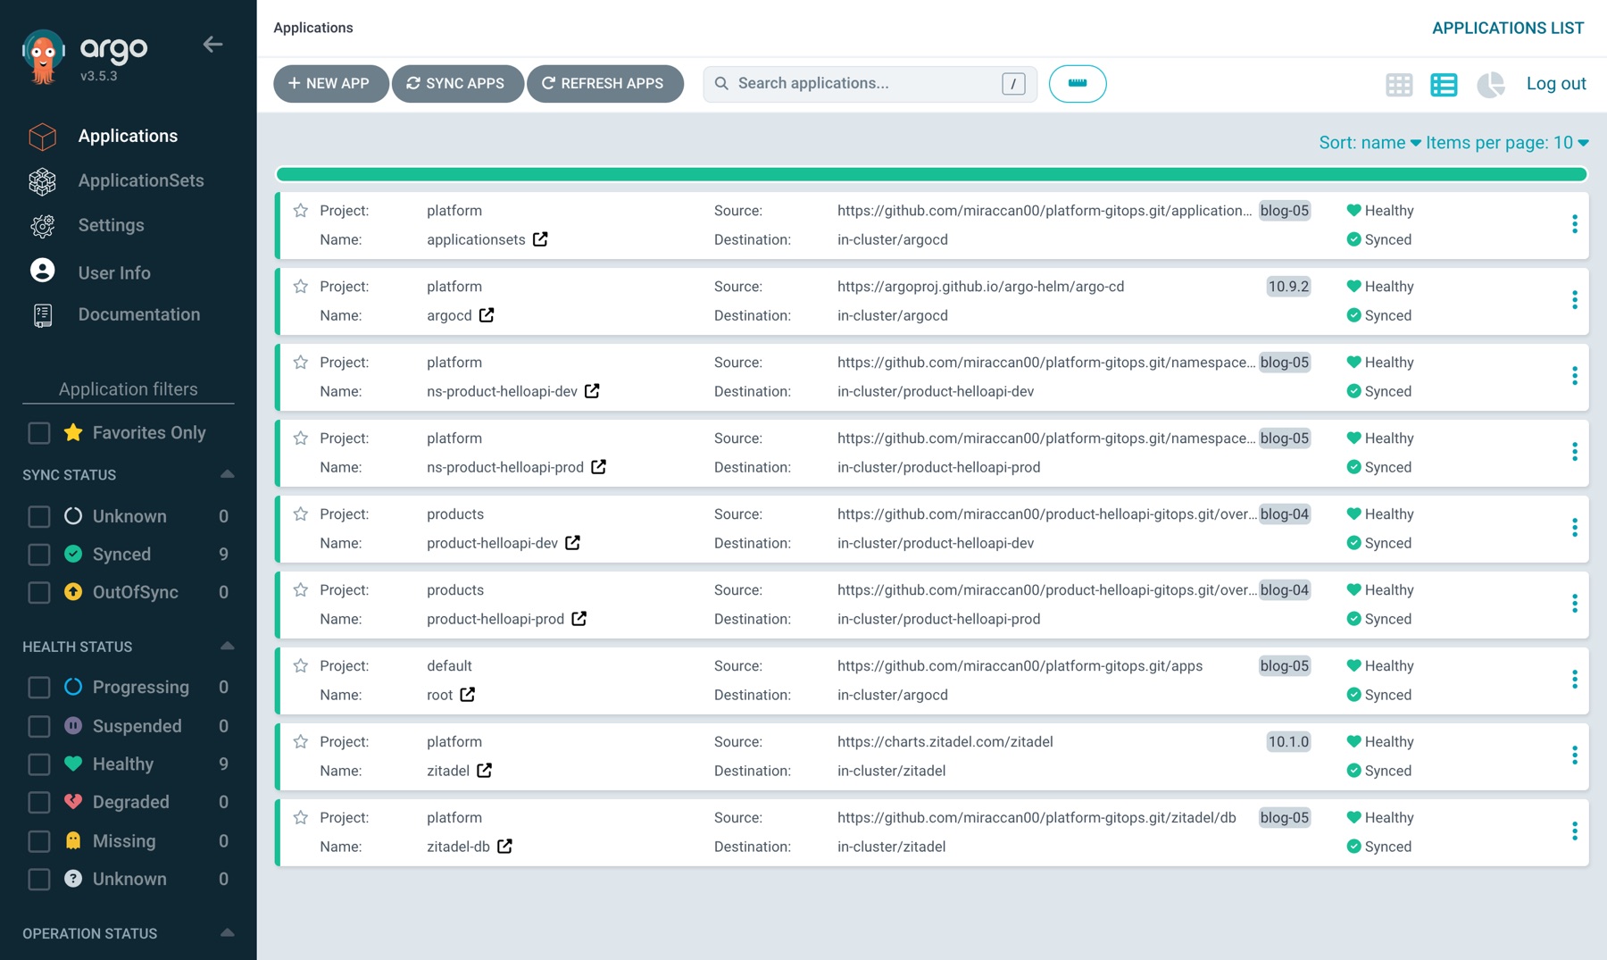Check the Healthy health filter
Screen dimensions: 1607x960
39,764
